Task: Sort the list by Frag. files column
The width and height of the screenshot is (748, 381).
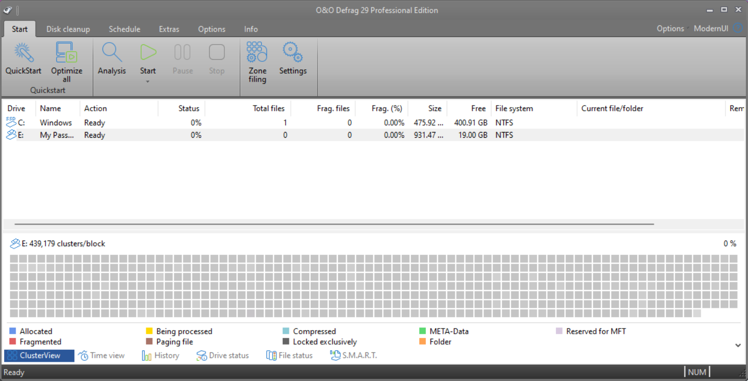Action: tap(333, 108)
